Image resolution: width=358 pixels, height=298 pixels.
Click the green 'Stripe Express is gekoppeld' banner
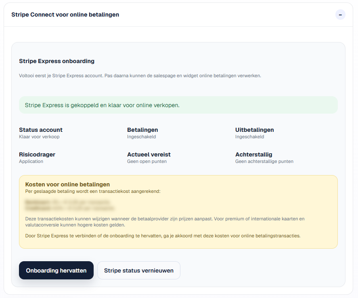point(178,105)
